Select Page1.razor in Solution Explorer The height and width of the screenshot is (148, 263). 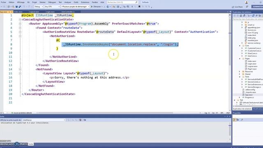point(252,69)
